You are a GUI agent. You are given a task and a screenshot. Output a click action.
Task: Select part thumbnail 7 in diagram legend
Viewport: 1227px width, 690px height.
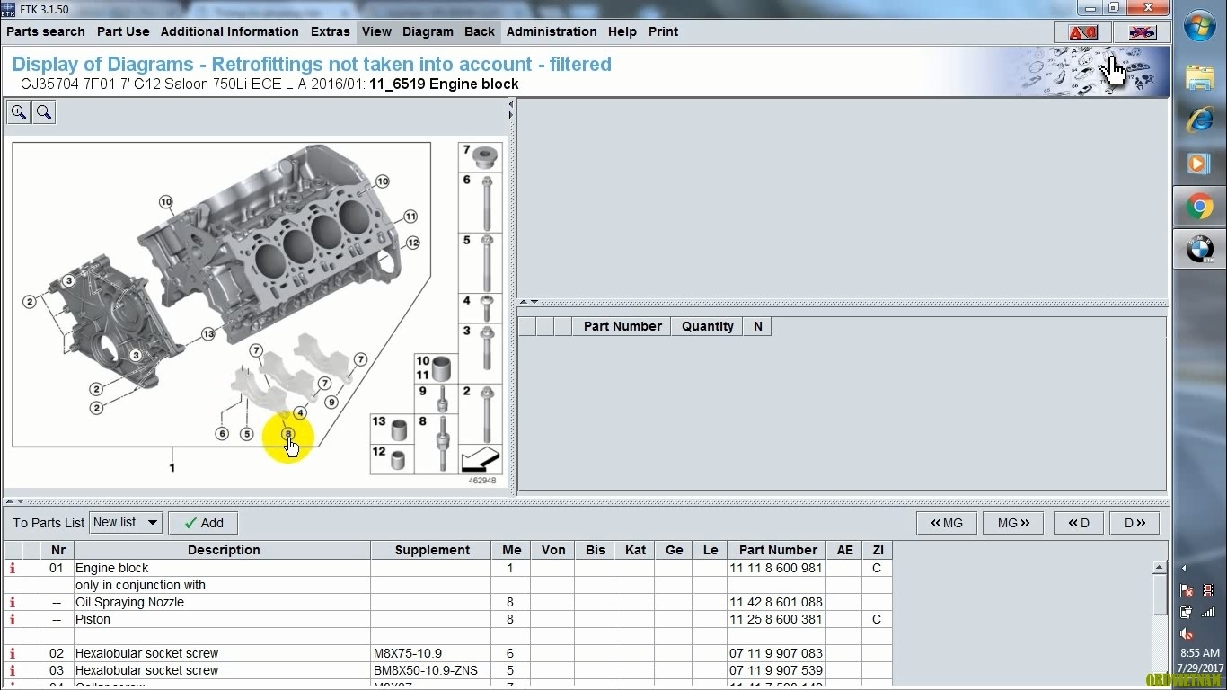[481, 157]
